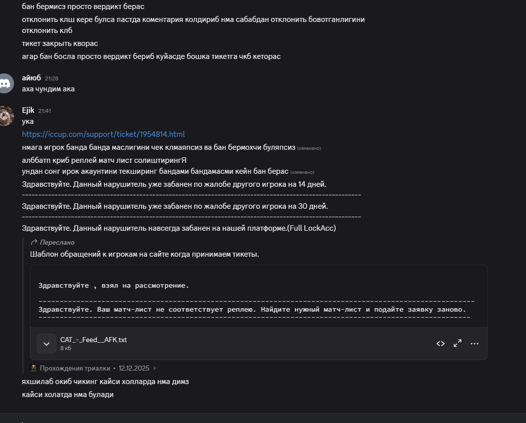Click the 21:28 message timestamp
The height and width of the screenshot is (423, 526).
51,78
